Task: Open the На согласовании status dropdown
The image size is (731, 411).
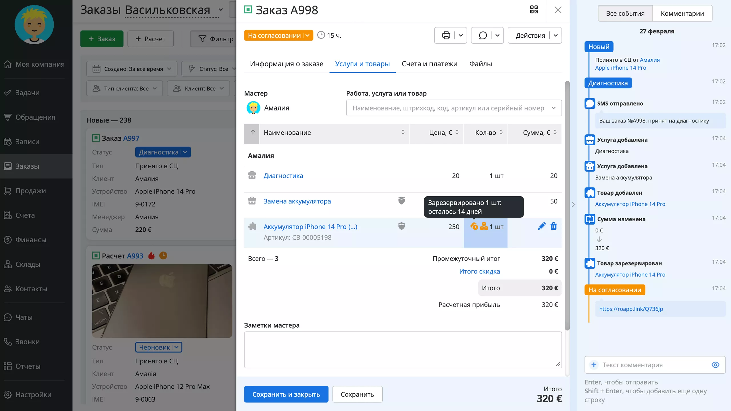Action: click(278, 35)
